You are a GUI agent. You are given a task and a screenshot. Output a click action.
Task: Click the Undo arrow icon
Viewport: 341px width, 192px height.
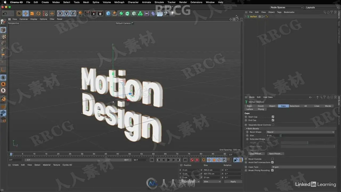pos(5,13)
